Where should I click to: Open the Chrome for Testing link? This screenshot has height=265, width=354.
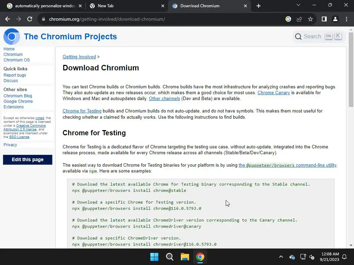click(x=82, y=111)
